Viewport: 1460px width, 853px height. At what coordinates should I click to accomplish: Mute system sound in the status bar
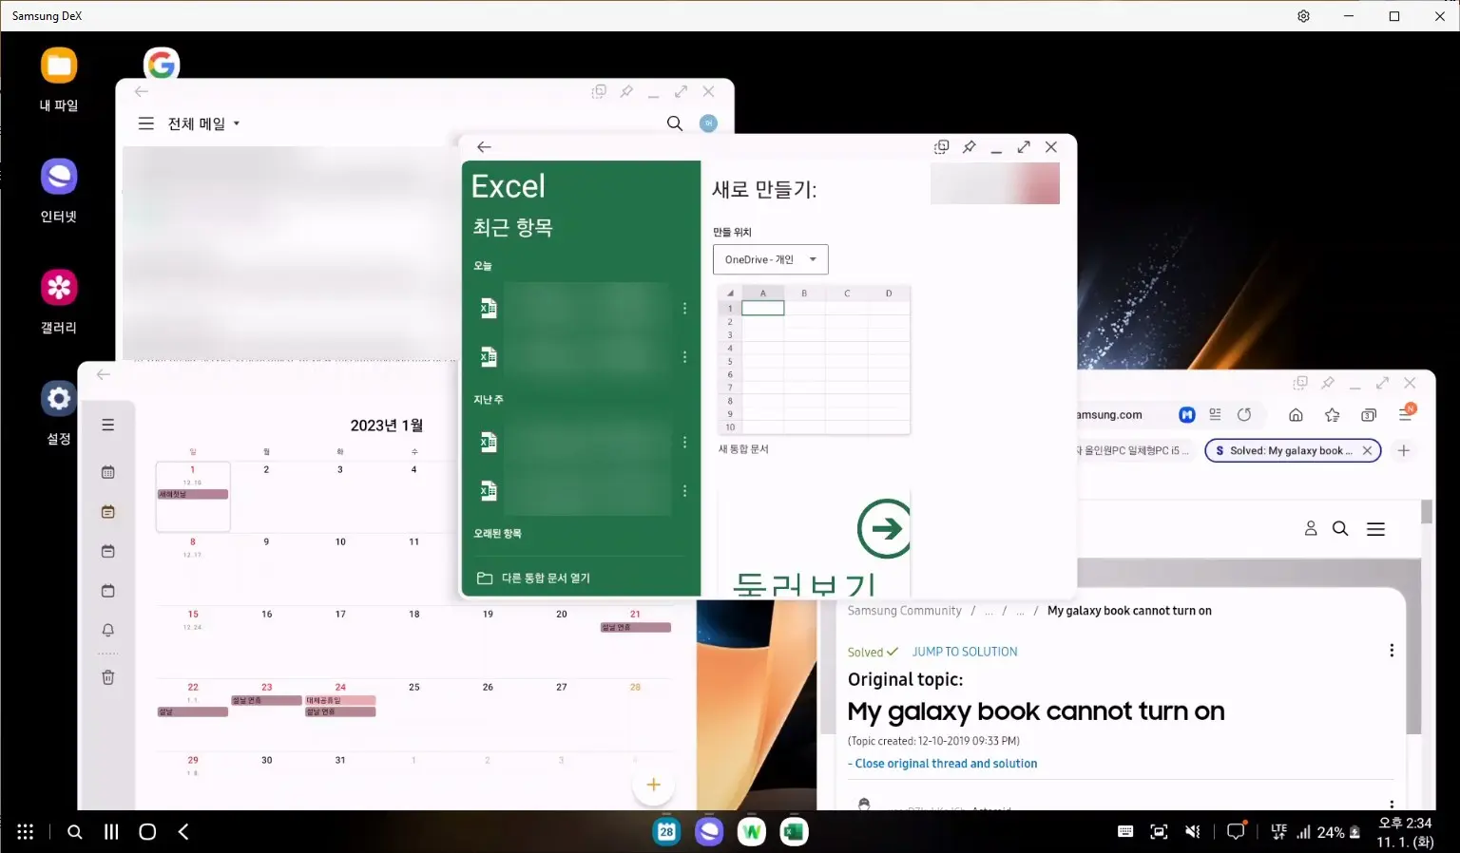[1193, 831]
